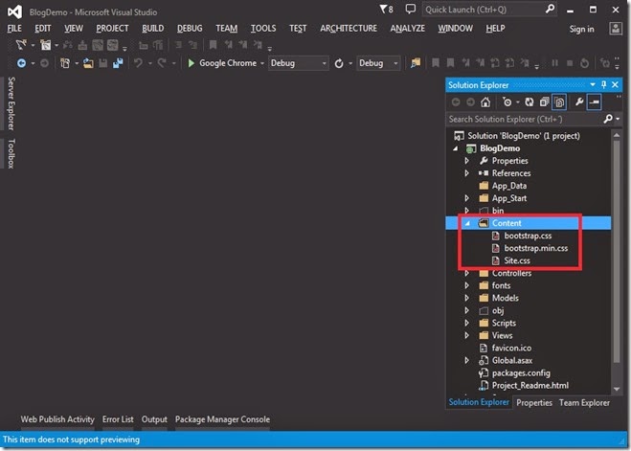Image resolution: width=631 pixels, height=451 pixels.
Task: Click the grayed-out Save icon in toolbar
Action: (103, 63)
